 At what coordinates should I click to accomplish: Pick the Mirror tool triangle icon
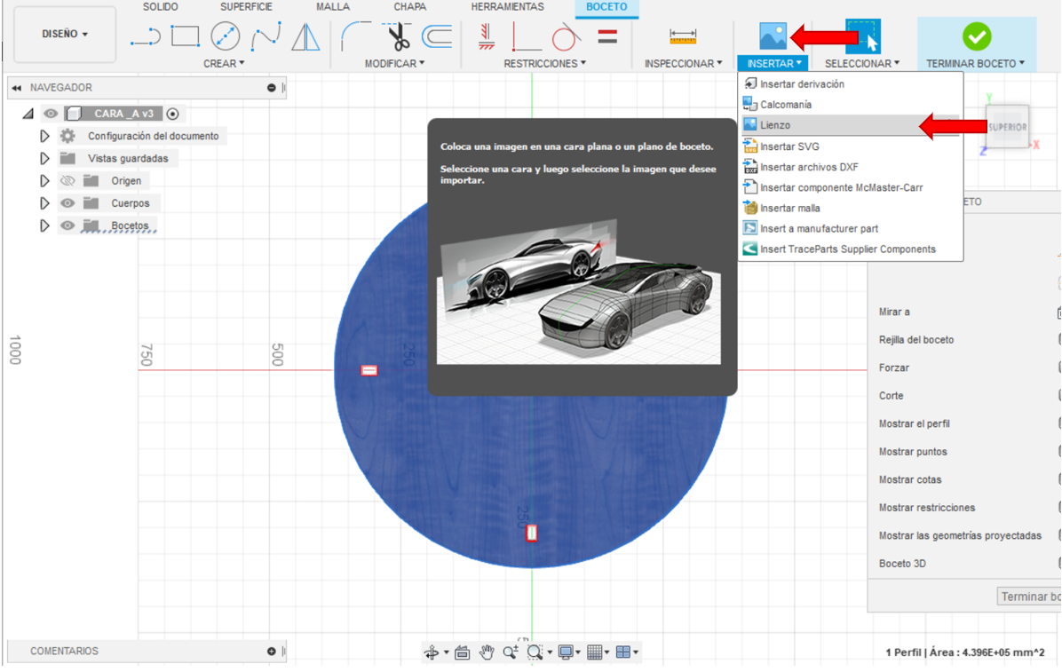[x=305, y=36]
